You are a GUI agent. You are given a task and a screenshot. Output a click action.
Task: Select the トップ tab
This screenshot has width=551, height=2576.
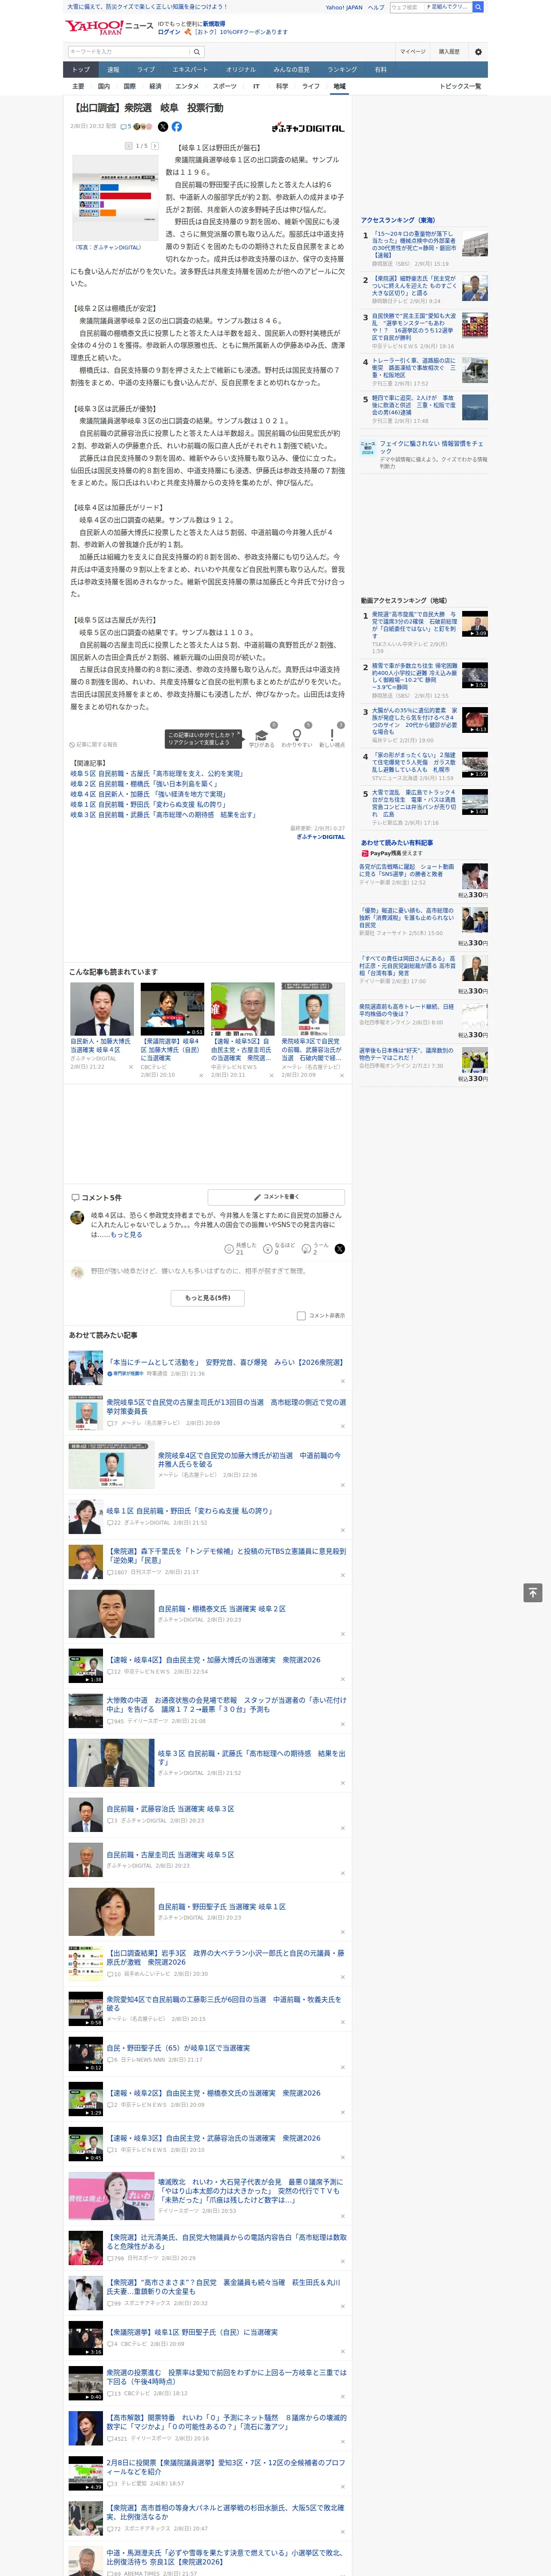click(81, 70)
